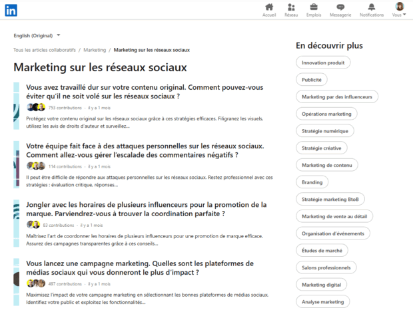Click the "497 contributions" text
Viewport: 413px width, 310px height.
click(x=65, y=284)
